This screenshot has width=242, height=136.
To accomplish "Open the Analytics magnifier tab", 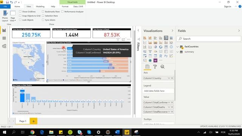I will point(162,67).
